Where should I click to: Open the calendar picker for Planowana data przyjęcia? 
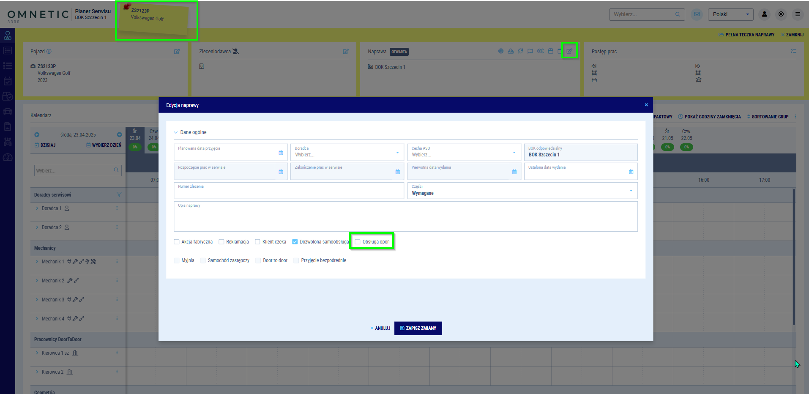281,153
